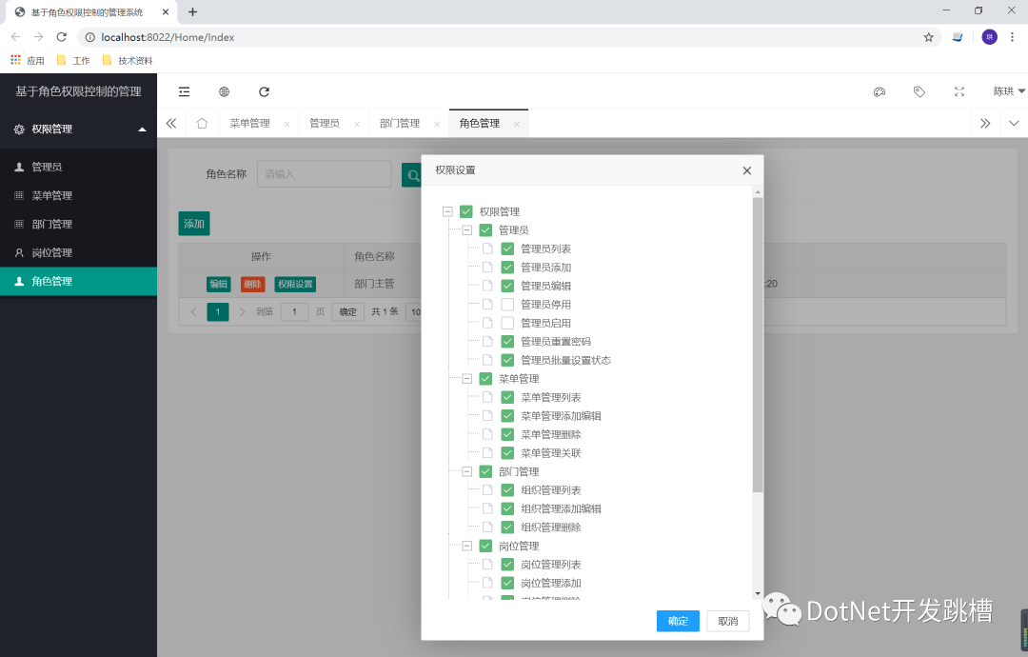The image size is (1028, 657).
Task: Close the 部门管理 tab
Action: (x=437, y=124)
